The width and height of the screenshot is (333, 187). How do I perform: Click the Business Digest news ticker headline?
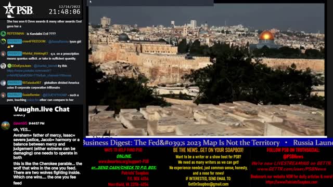coord(182,142)
